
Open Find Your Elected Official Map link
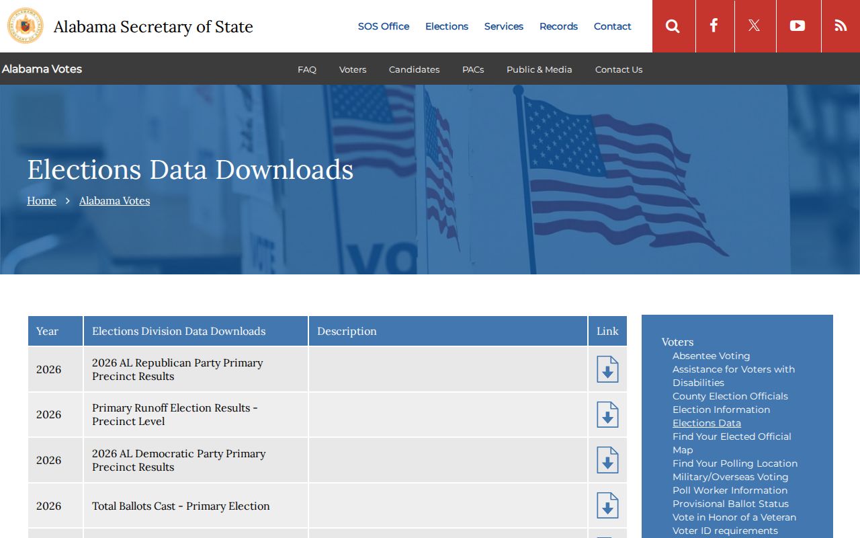(x=732, y=443)
